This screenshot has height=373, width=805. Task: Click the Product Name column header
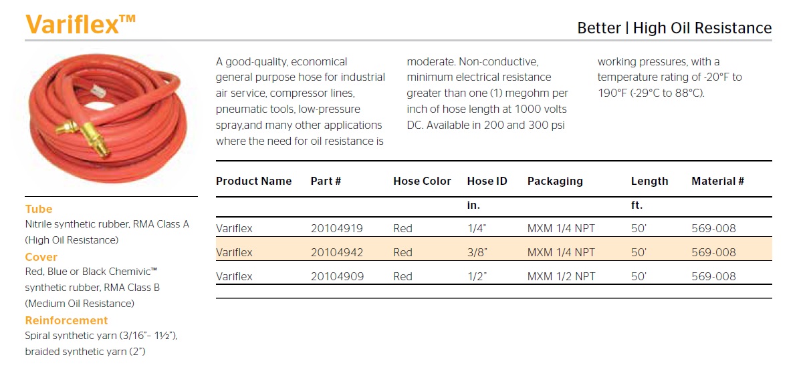(x=253, y=181)
